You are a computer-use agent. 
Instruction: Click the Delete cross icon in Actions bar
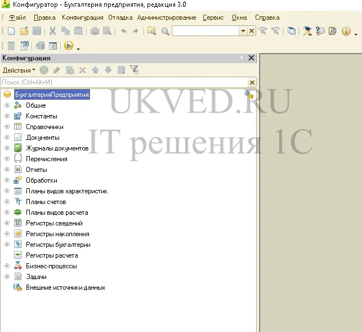82,70
